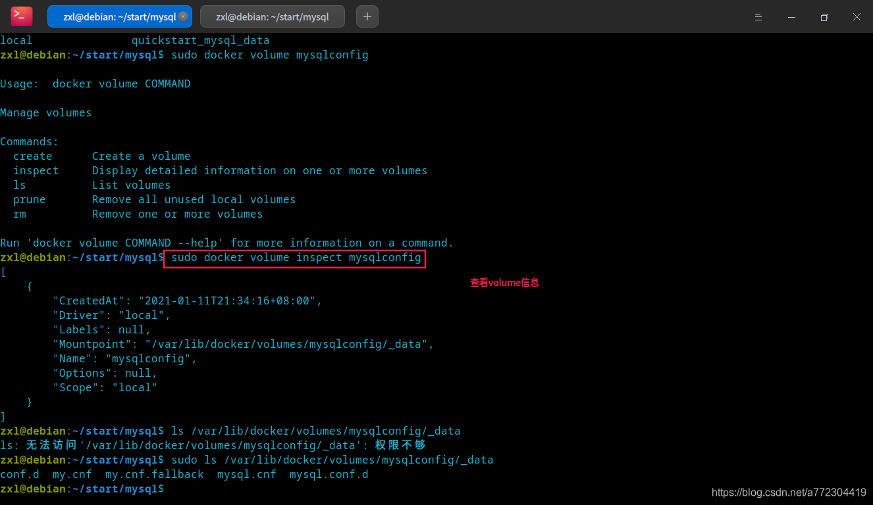
Task: Click the 'create' command row
Action: [x=102, y=156]
